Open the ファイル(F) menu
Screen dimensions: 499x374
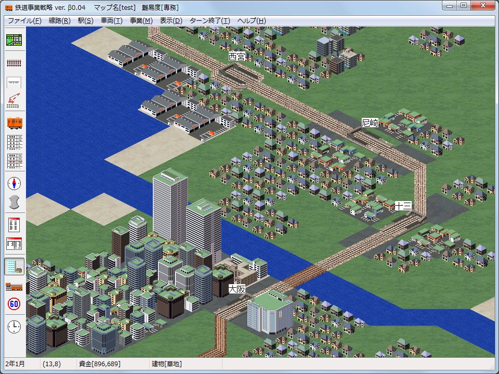click(x=24, y=21)
